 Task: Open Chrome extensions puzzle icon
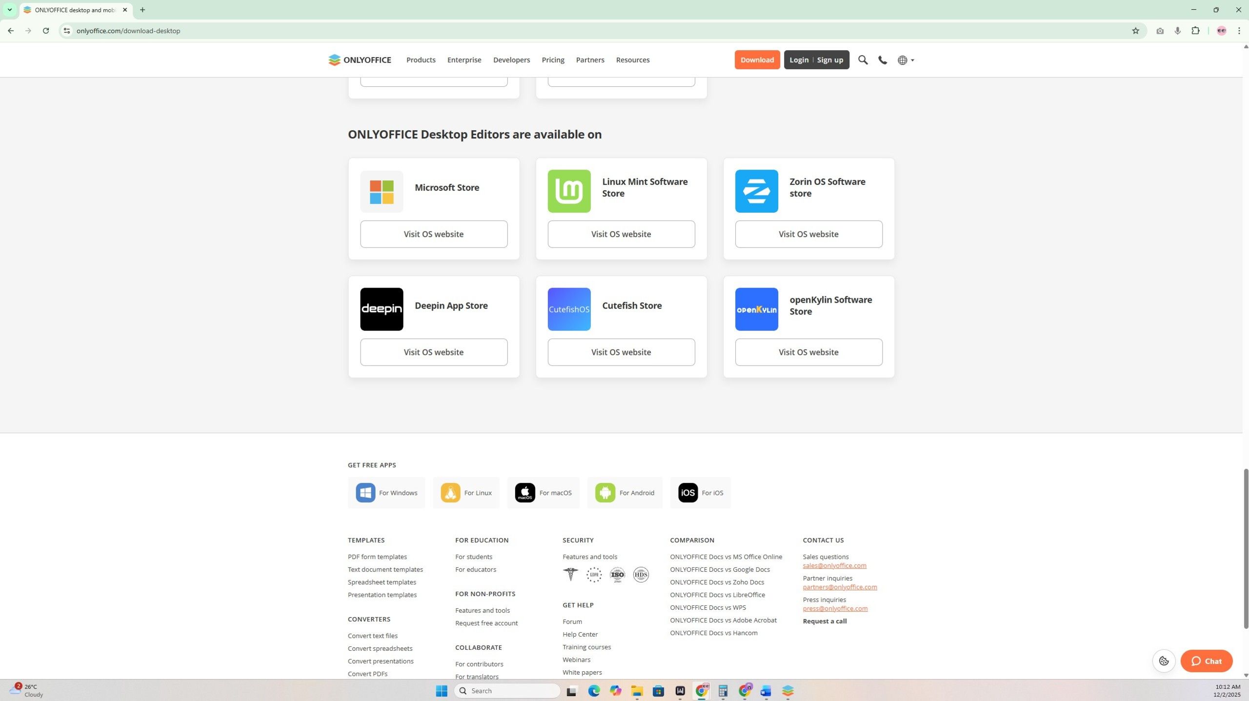pyautogui.click(x=1195, y=31)
